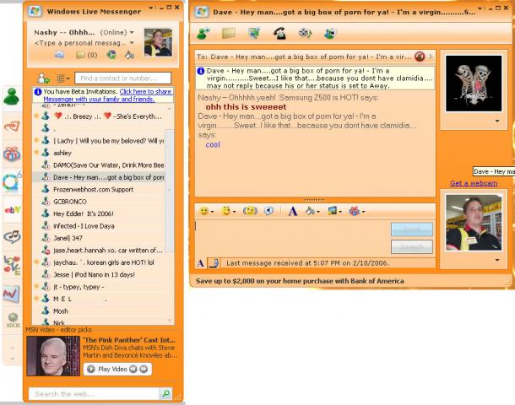The image size is (515, 405).
Task: Open the music sidebar tab
Action: click(12, 236)
